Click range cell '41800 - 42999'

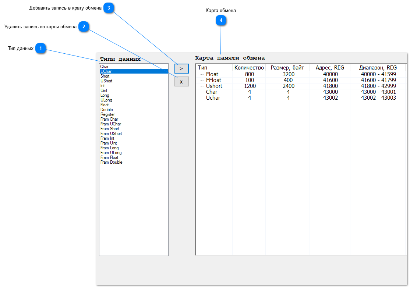(x=378, y=86)
